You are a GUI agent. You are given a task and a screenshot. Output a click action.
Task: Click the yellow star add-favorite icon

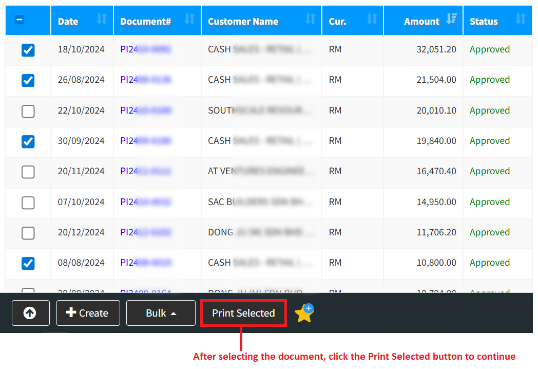click(304, 313)
